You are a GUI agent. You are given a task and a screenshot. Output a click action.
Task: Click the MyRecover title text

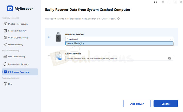[24, 9]
